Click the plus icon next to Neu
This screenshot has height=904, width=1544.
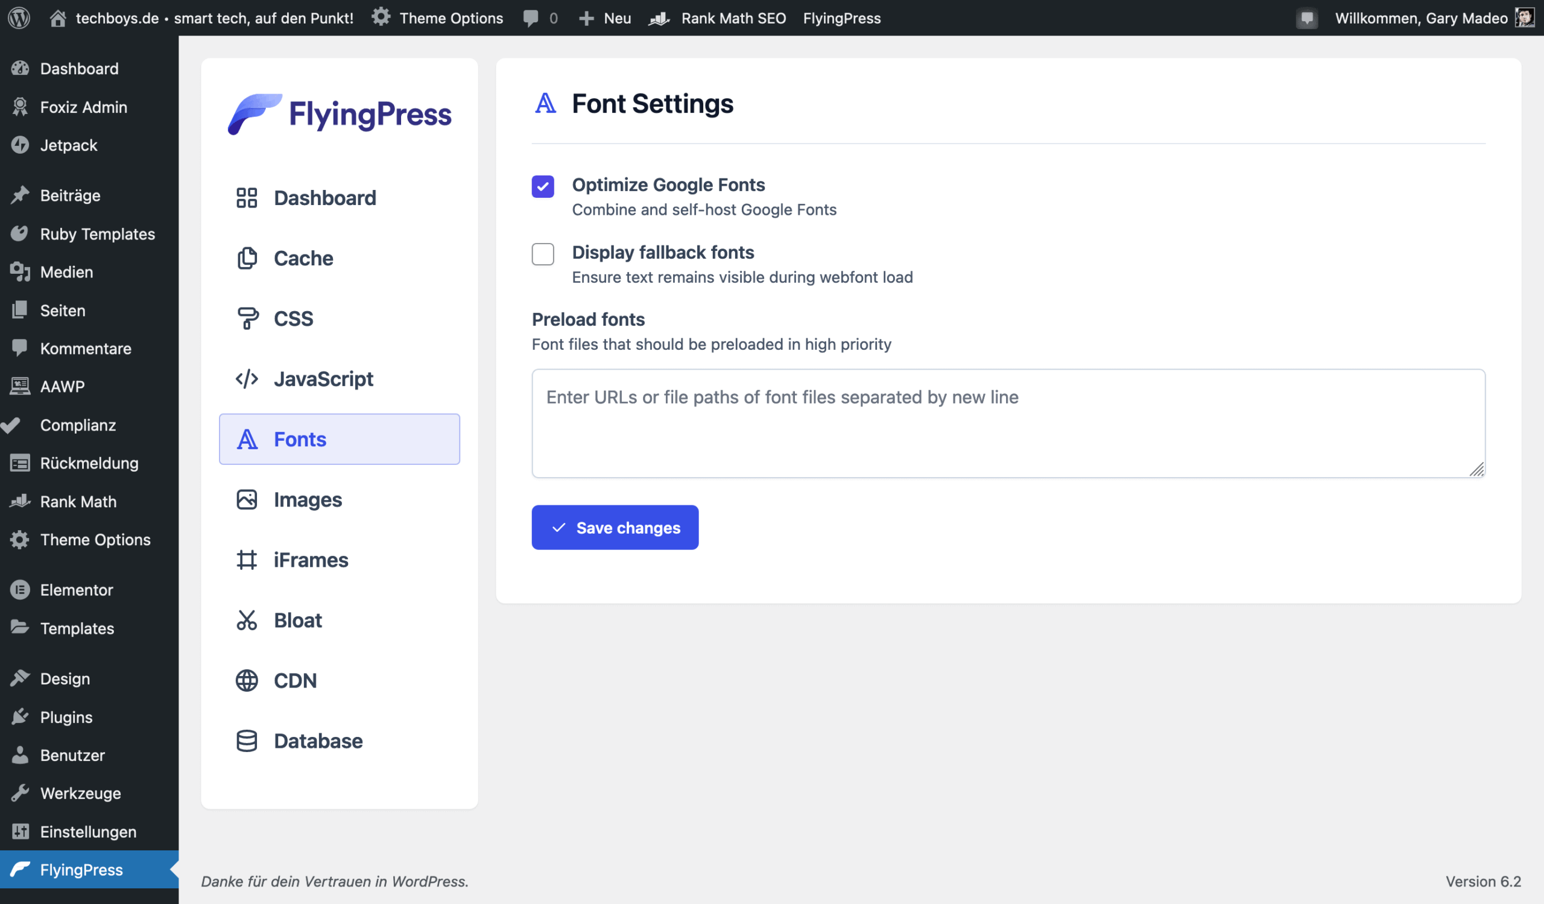point(586,18)
